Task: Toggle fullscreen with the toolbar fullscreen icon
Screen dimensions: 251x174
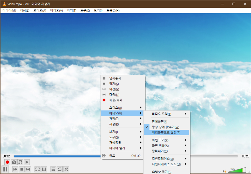Action: [37, 169]
